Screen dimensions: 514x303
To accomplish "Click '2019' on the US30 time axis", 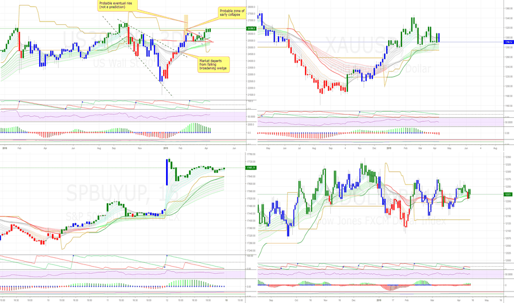I will coord(165,148).
